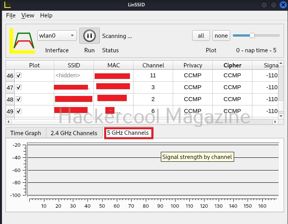288x224 pixels.
Task: Select row header 48
Action: tap(10, 100)
